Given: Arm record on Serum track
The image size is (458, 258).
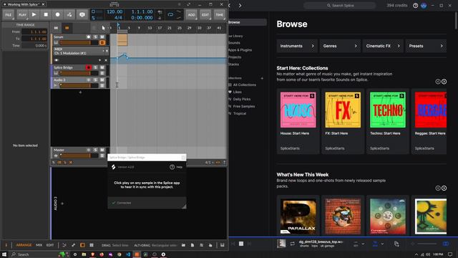Looking at the screenshot, I should [x=89, y=37].
